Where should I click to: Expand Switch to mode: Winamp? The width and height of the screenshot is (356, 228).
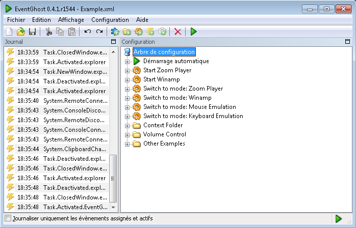click(x=127, y=98)
